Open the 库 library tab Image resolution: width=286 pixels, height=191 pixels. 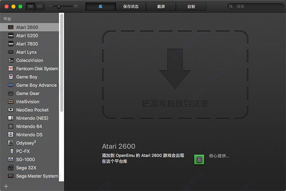[x=101, y=7]
